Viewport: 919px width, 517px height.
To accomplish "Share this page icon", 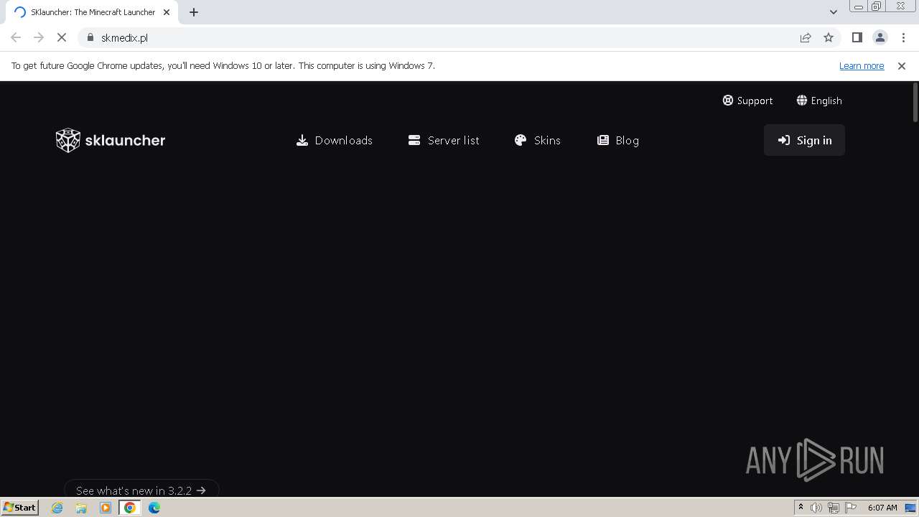I will click(x=806, y=37).
